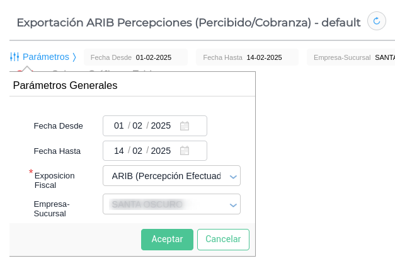Select the year field of Fecha Hasta
395x268 pixels.
click(161, 151)
